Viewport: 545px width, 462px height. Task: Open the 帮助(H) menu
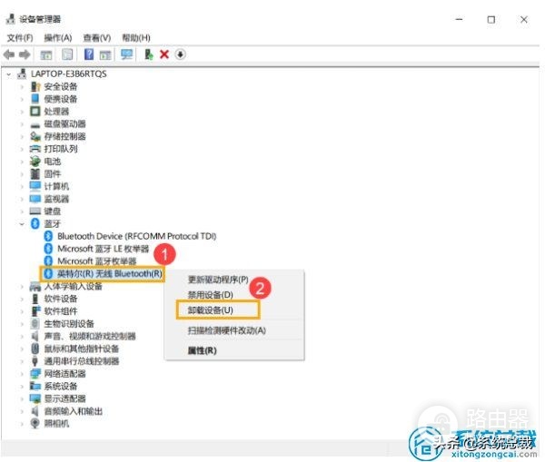click(x=136, y=37)
